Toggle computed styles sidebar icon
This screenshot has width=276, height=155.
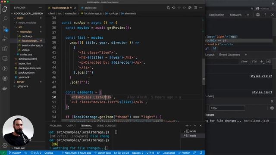click(x=268, y=61)
